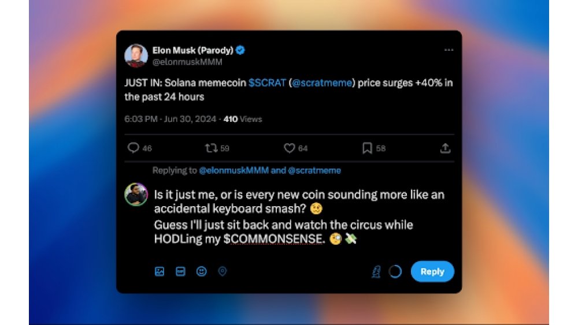Open the GIF picker in reply toolbar
Viewport: 578px width, 325px height.
(180, 271)
